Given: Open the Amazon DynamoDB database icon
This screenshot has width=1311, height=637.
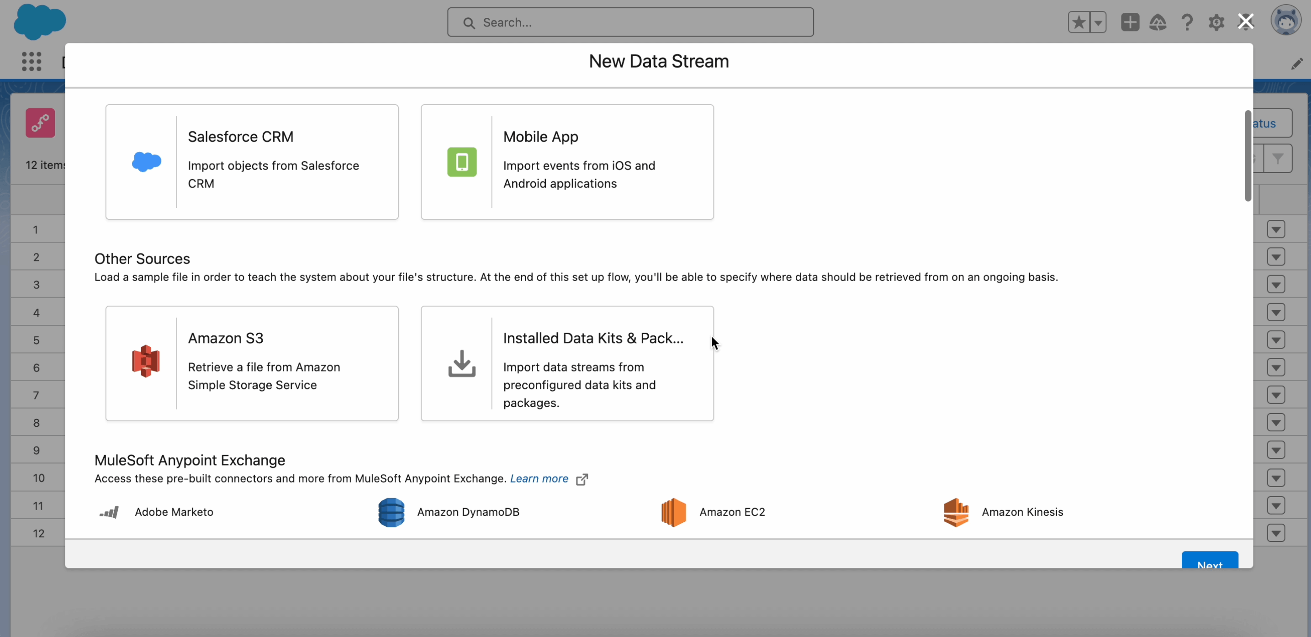Looking at the screenshot, I should coord(391,512).
